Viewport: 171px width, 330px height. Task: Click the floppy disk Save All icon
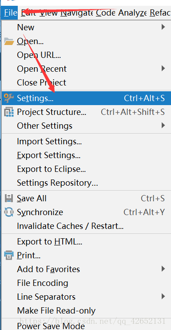pos(9,199)
